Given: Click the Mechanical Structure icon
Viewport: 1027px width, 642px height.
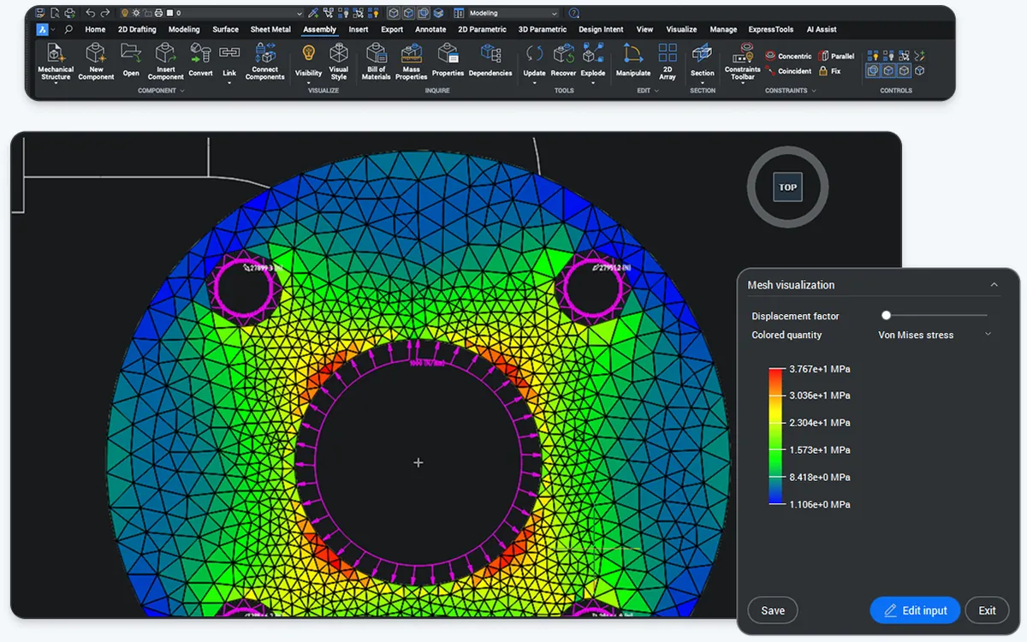Looking at the screenshot, I should [x=56, y=53].
